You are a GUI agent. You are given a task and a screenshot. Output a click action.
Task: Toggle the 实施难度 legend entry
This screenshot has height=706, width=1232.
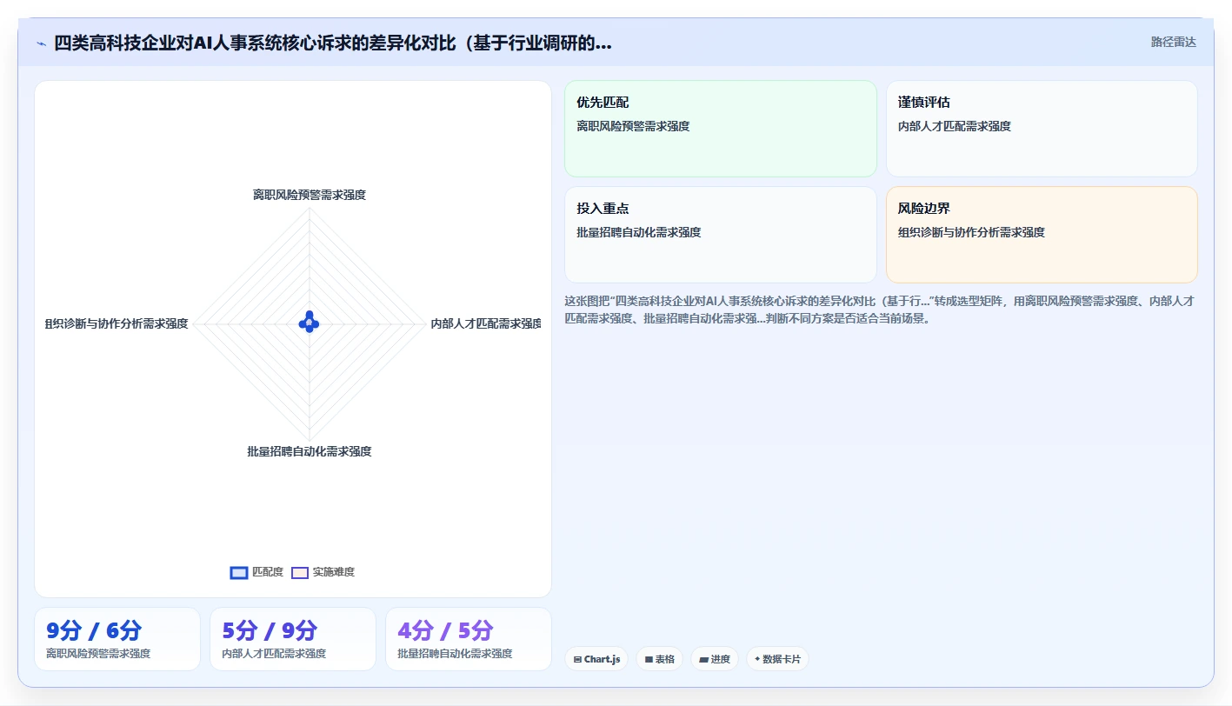(323, 572)
